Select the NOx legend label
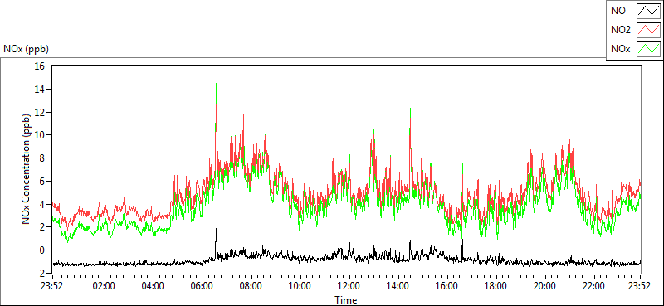The image size is (664, 306). tap(621, 49)
